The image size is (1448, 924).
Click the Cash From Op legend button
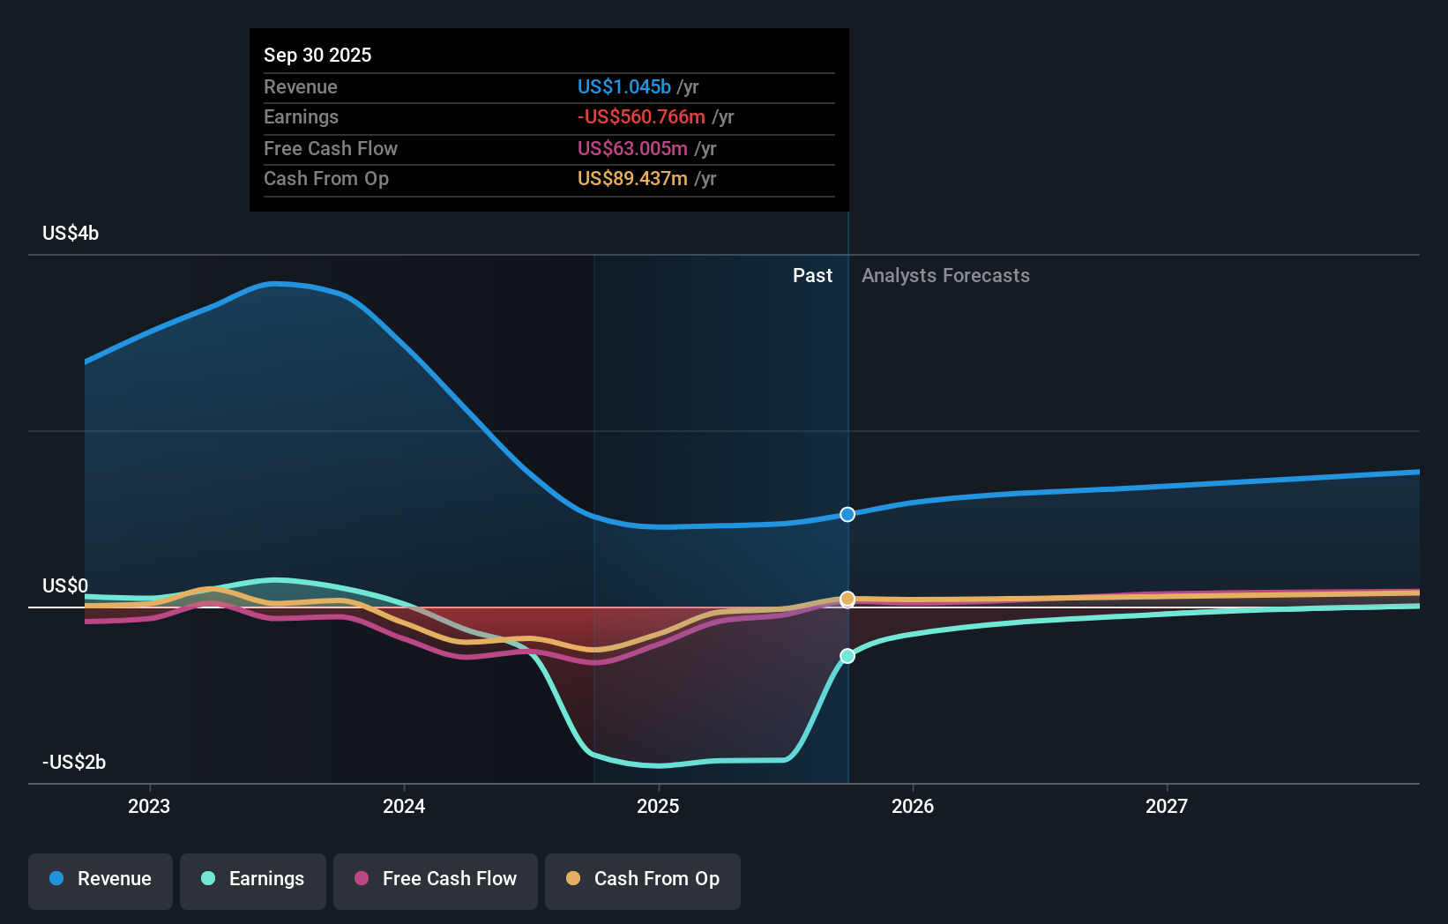pos(642,879)
